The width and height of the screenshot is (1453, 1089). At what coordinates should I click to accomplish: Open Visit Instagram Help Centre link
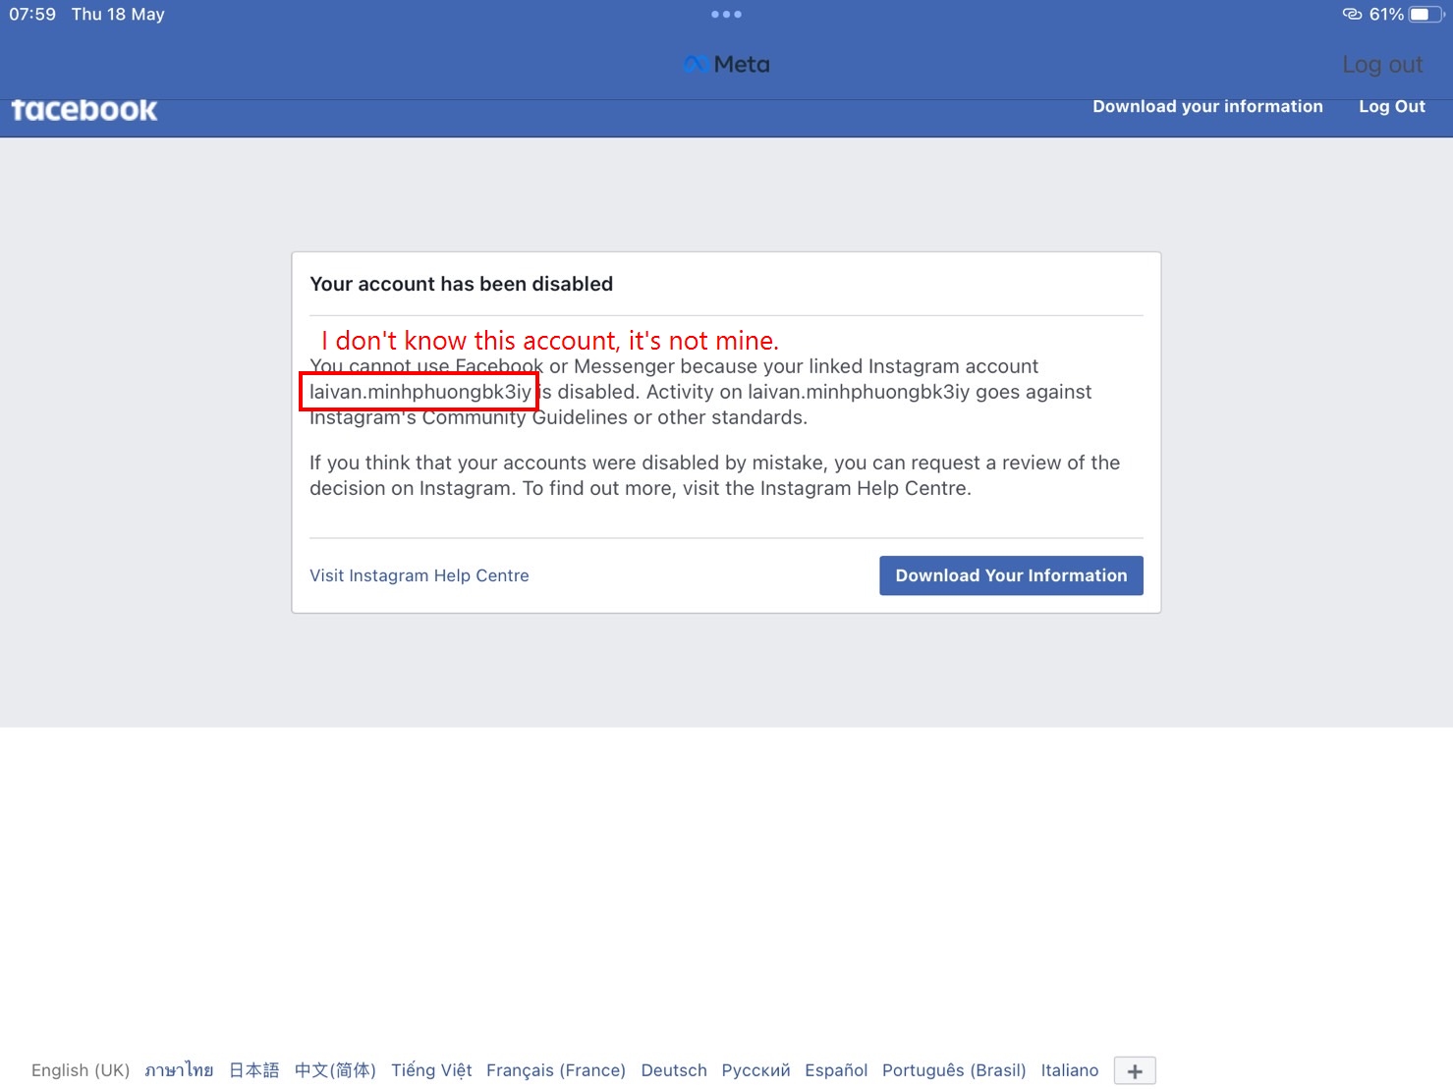(x=419, y=575)
